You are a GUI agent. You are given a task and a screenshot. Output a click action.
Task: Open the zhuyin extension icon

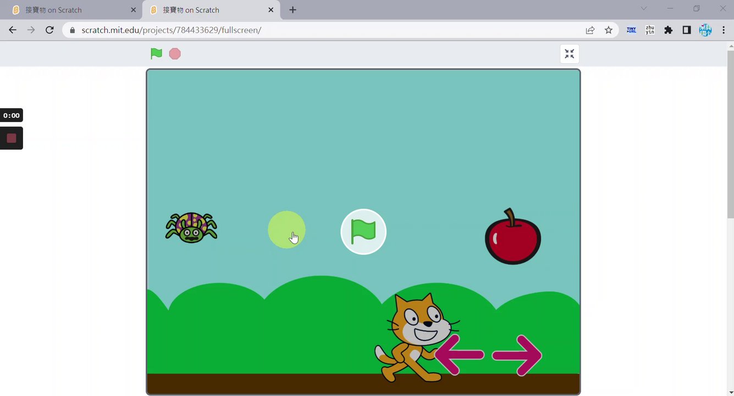(x=650, y=30)
